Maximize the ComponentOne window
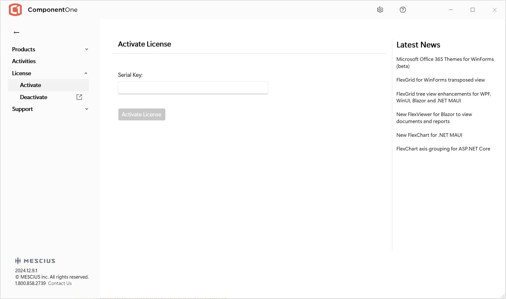This screenshot has width=506, height=299. click(x=473, y=10)
